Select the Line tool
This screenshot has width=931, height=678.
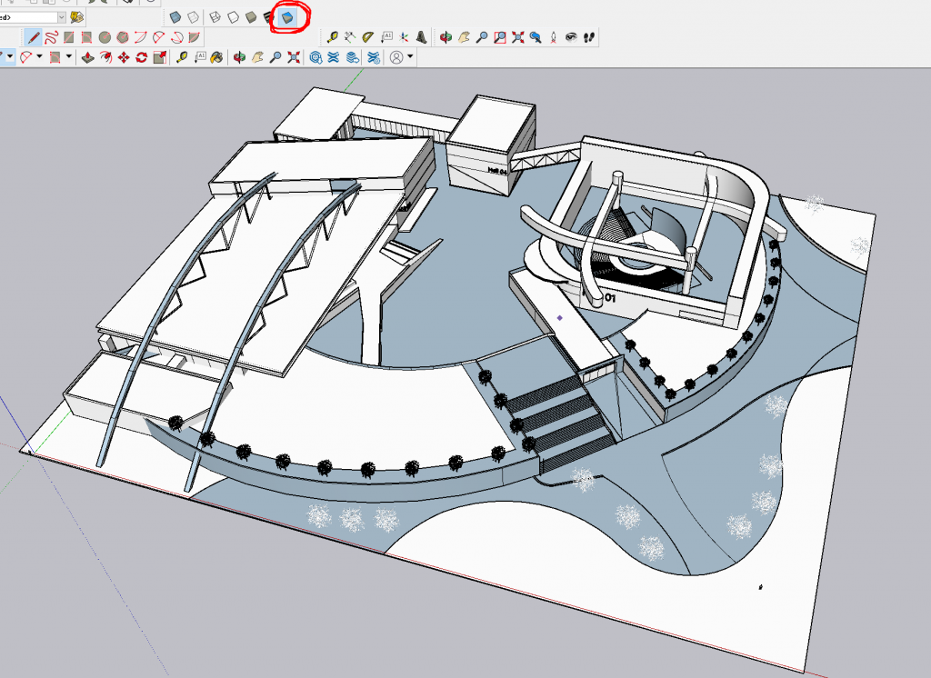point(34,36)
